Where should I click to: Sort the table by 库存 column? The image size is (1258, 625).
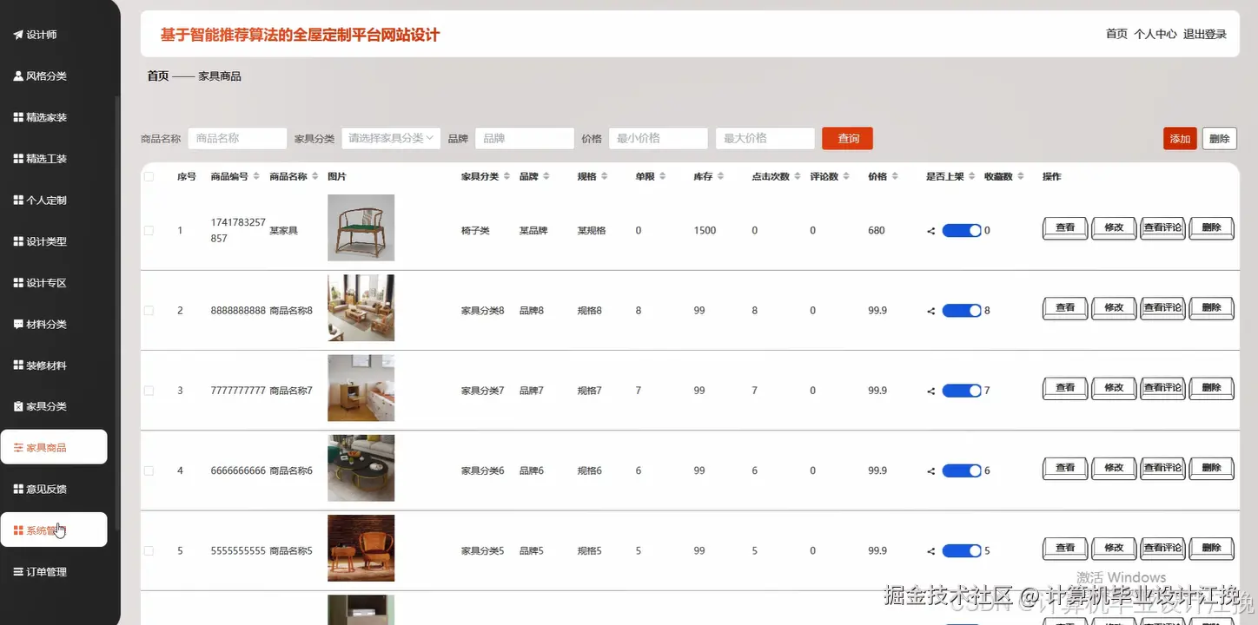click(720, 176)
